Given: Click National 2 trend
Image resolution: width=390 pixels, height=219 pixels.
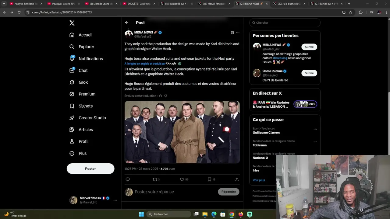Looking at the screenshot, I should tap(260, 158).
